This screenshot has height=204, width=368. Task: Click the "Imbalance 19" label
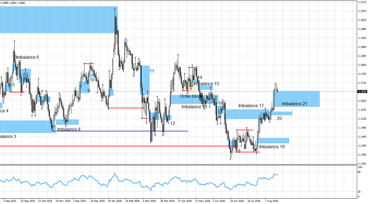[272, 147]
